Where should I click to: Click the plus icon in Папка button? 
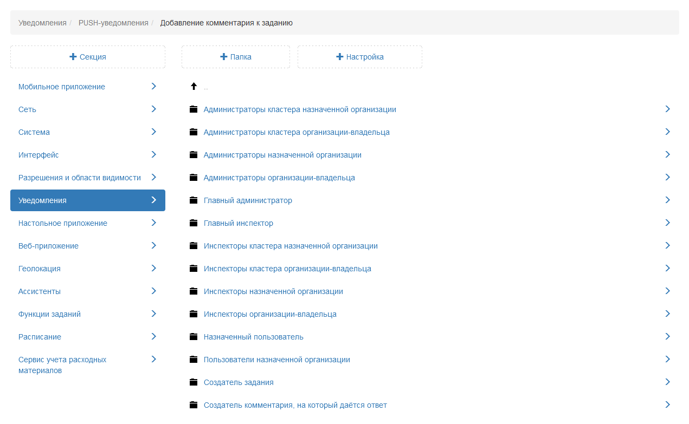coord(223,57)
